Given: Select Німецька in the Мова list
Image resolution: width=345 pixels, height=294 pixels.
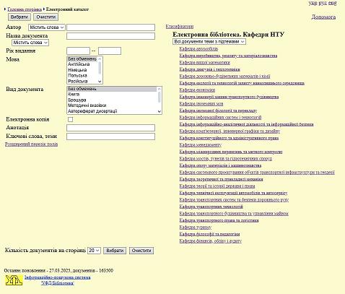Looking at the screenshot, I should [x=82, y=70].
